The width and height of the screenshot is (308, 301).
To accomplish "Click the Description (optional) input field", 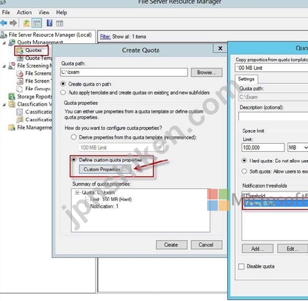I will tap(273, 116).
